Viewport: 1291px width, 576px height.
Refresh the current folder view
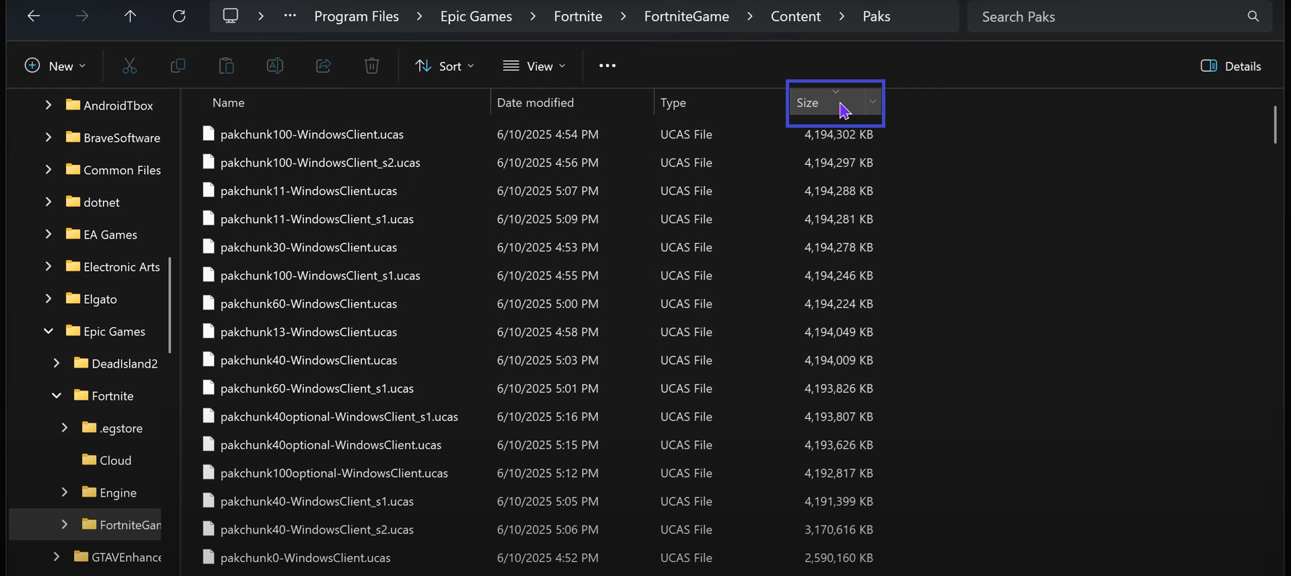point(179,16)
